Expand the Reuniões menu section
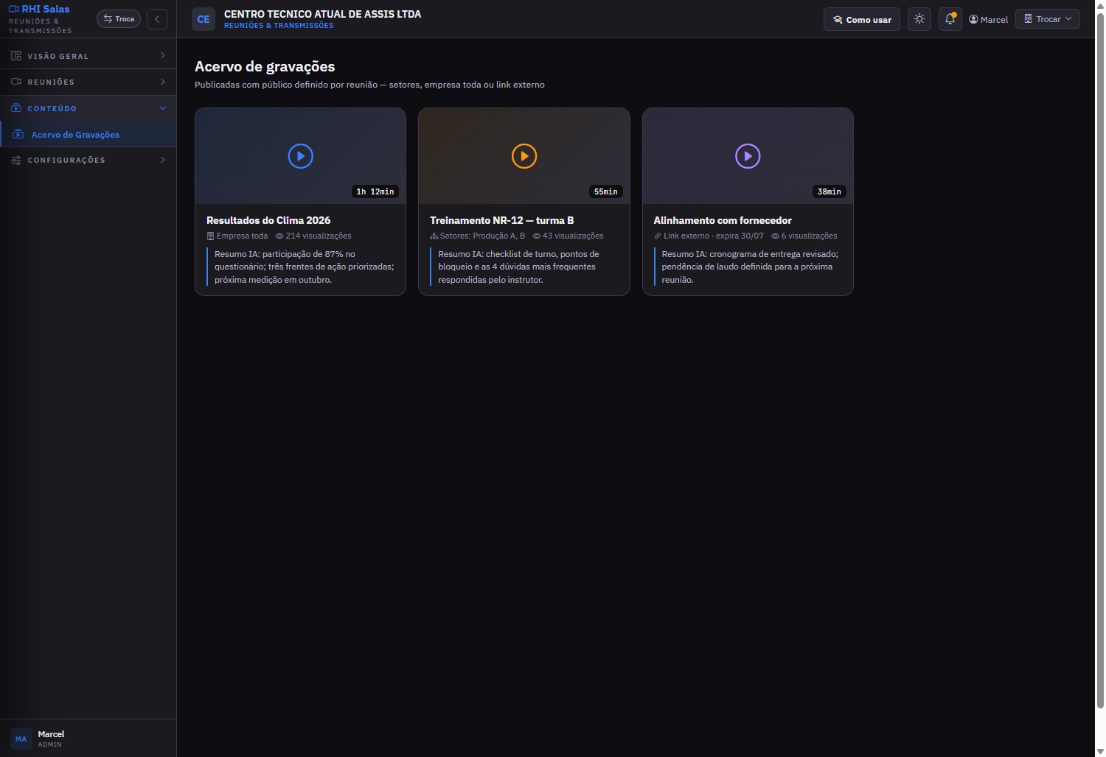 pos(88,82)
